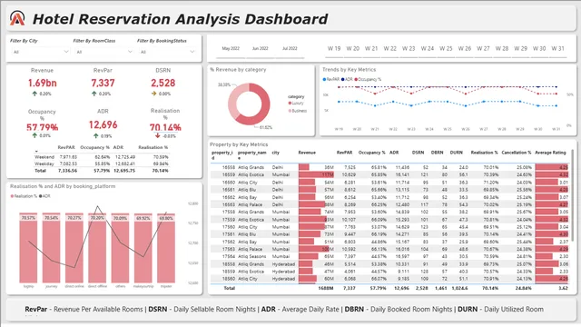Click the Hotel Reservation Analysis Dashboard title
This screenshot has width=581, height=327.
pyautogui.click(x=180, y=19)
